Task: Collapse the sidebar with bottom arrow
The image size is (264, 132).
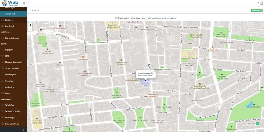Action: [x=23, y=130]
